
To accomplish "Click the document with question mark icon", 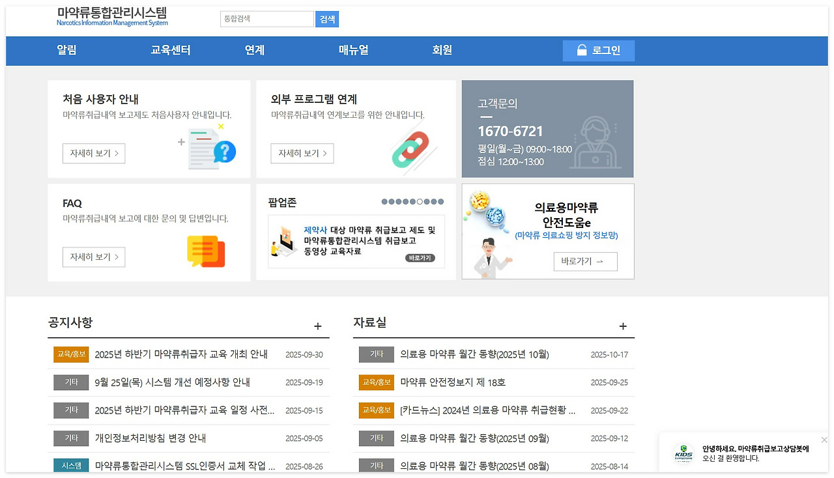I will [212, 148].
